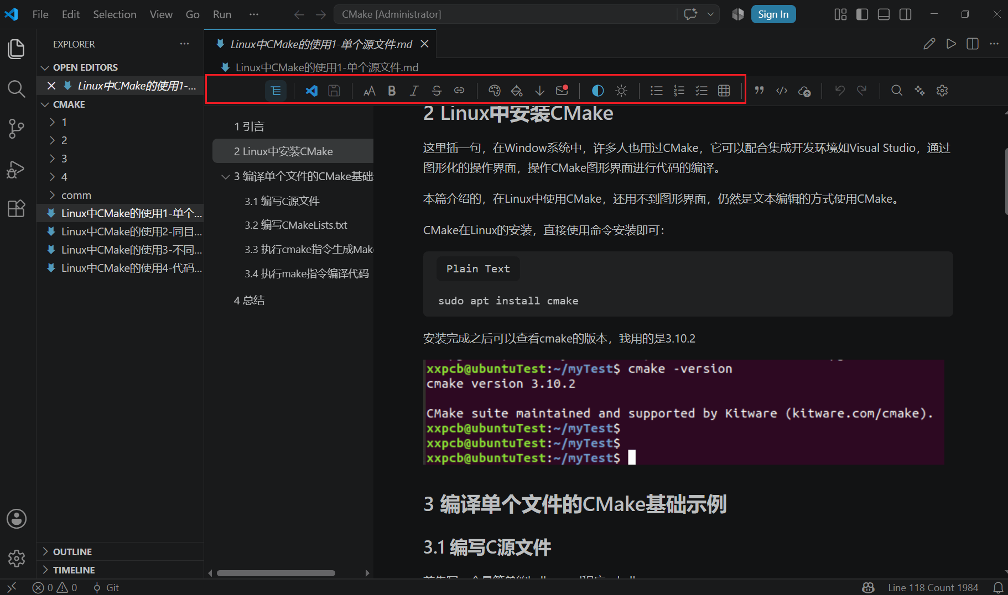Open the Run and Debug view
The width and height of the screenshot is (1008, 595).
(17, 169)
